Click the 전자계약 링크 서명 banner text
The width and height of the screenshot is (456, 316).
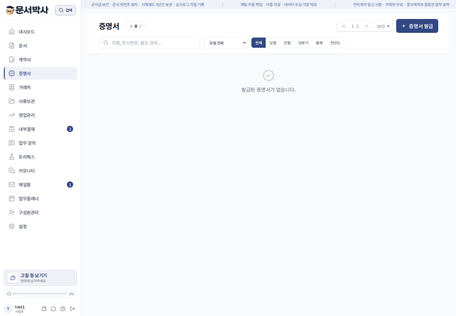click(401, 4)
